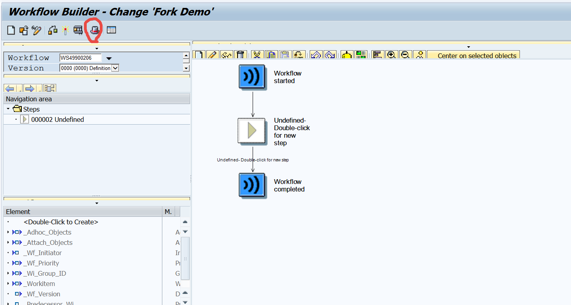The image size is (571, 305).
Task: Click the navigate forward arrow button
Action: pyautogui.click(x=30, y=88)
